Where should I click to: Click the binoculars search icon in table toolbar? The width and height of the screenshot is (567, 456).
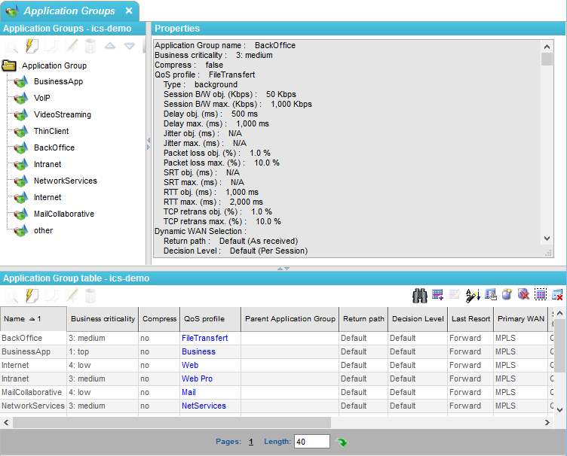pos(420,295)
